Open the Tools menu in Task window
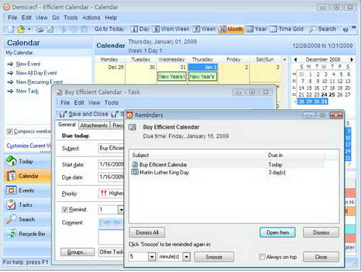The height and width of the screenshot is (272, 362). tap(112, 103)
